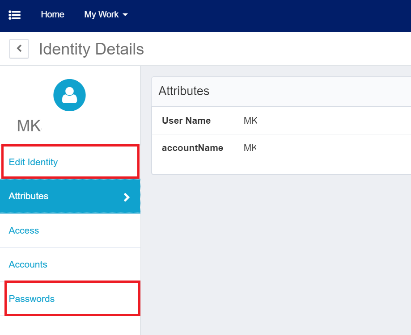411x335 pixels.
Task: Open the Edit Identity link
Action: pos(34,162)
